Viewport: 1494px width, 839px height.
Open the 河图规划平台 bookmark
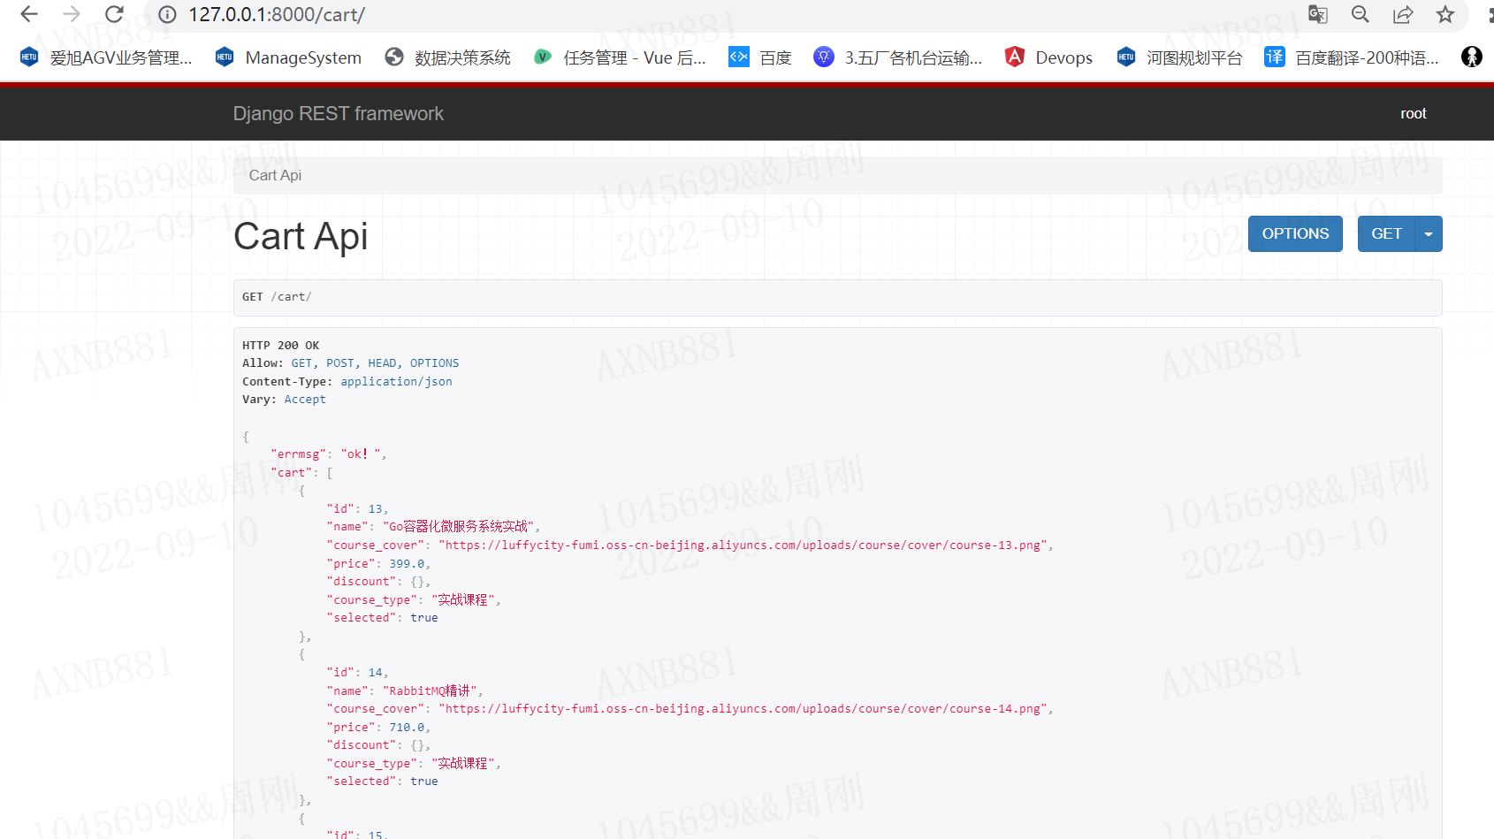(x=1179, y=57)
